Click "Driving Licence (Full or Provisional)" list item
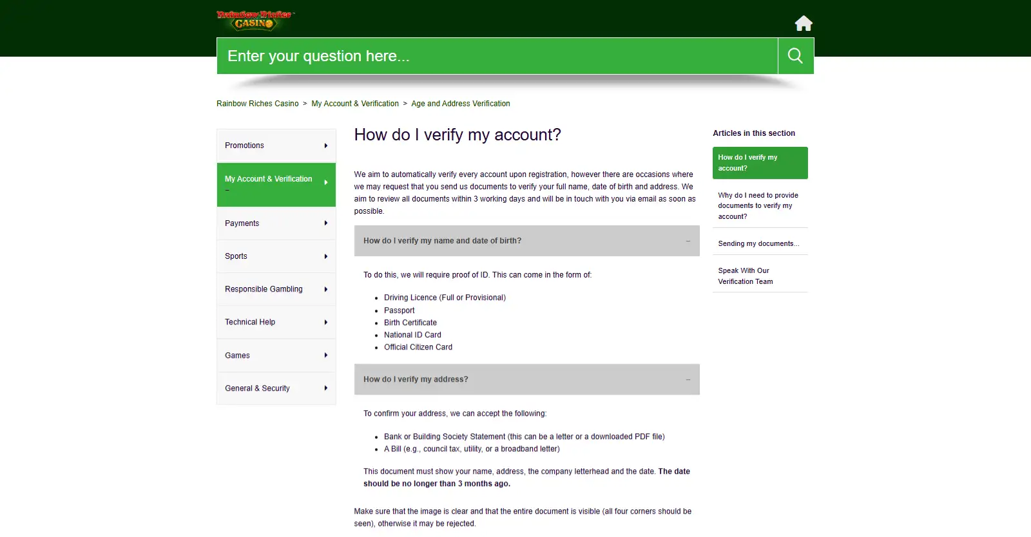 point(445,297)
